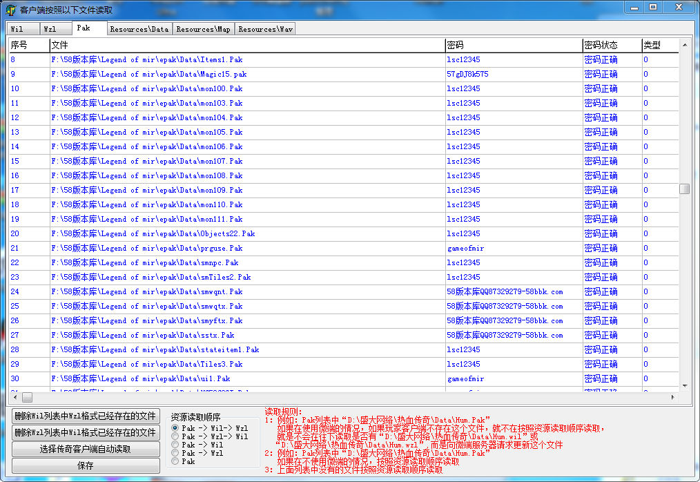Click 删除Wil列表中Wzl格式已经存在的文件 button

pos(86,416)
